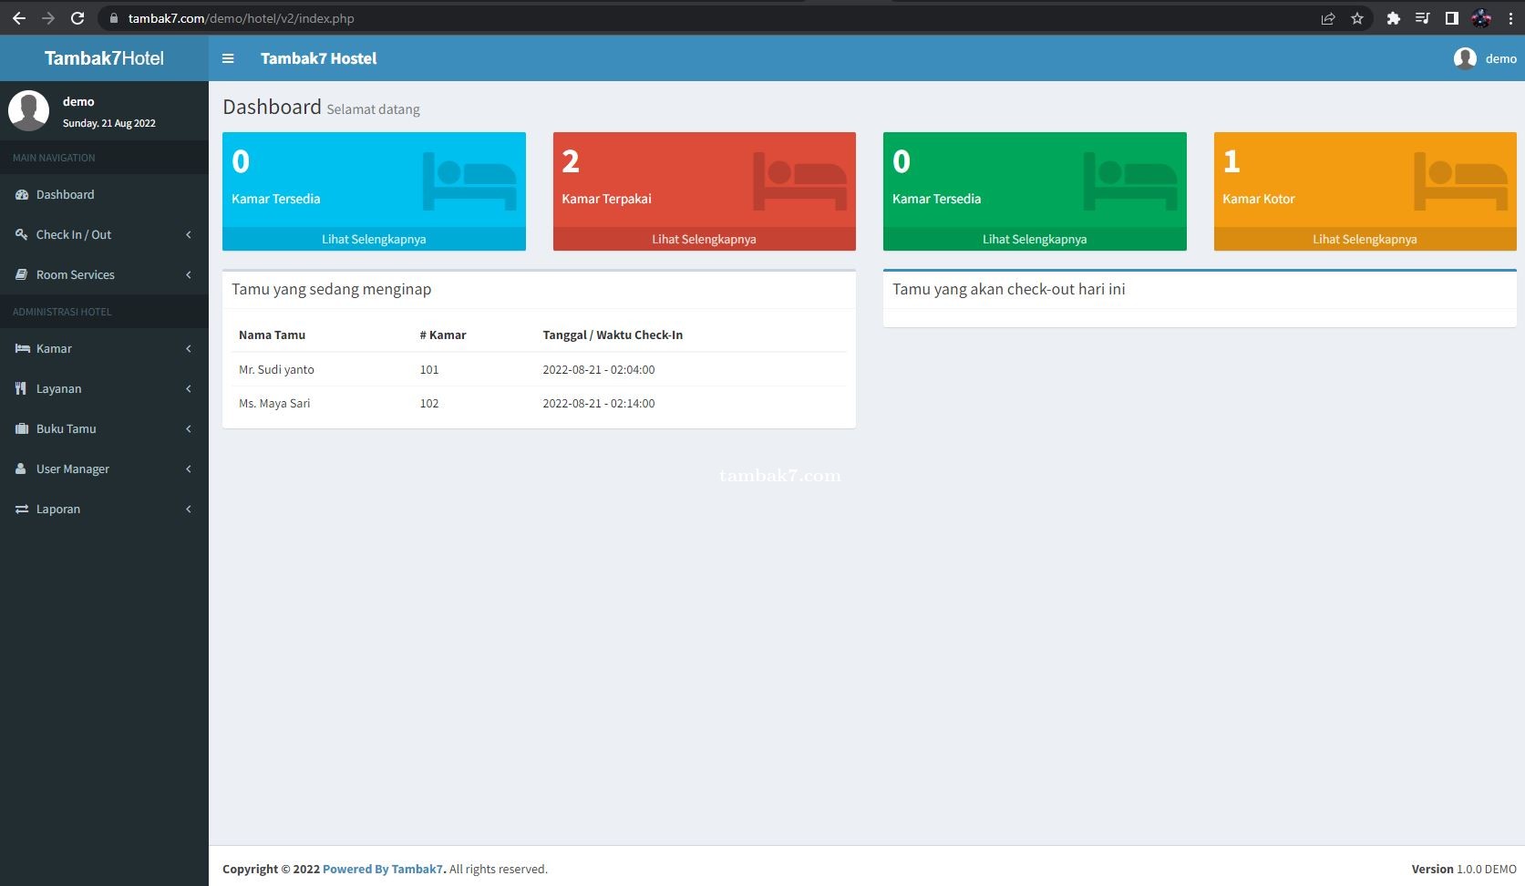Screen dimensions: 1525x886
Task: Bookmark this page with the star icon
Action: [x=1357, y=18]
